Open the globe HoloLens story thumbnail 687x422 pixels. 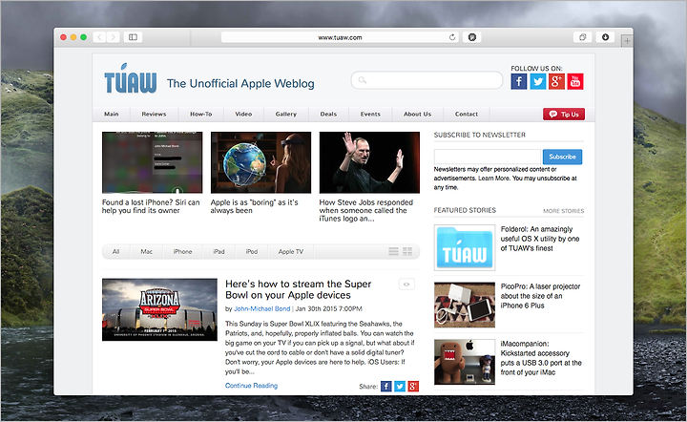pyautogui.click(x=260, y=162)
